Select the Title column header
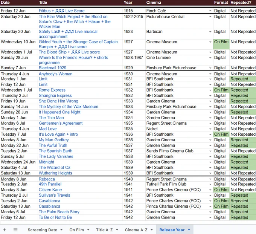The height and width of the screenshot is (234, 256). (43, 3)
